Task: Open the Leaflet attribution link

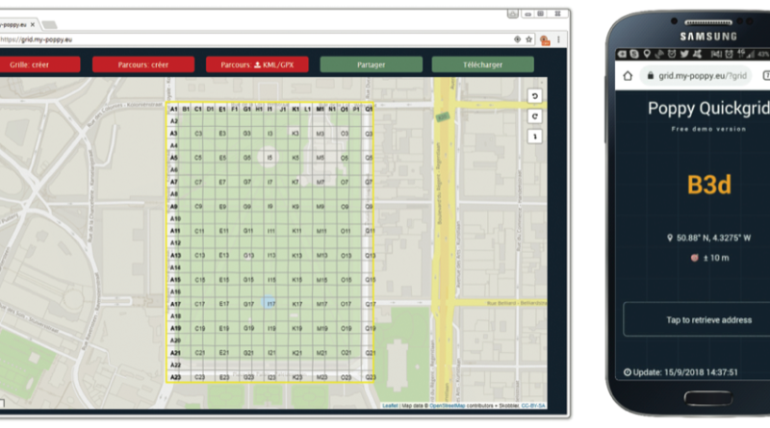Action: coord(390,406)
